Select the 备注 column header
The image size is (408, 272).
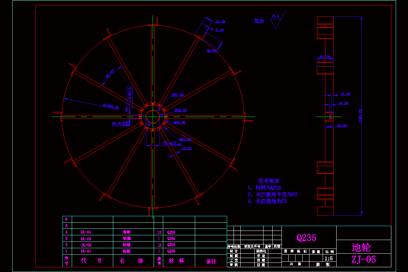[211, 261]
